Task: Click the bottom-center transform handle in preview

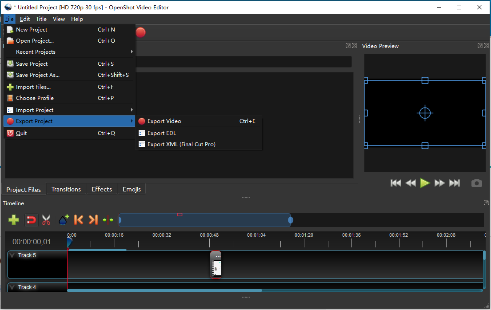Action: pos(425,146)
